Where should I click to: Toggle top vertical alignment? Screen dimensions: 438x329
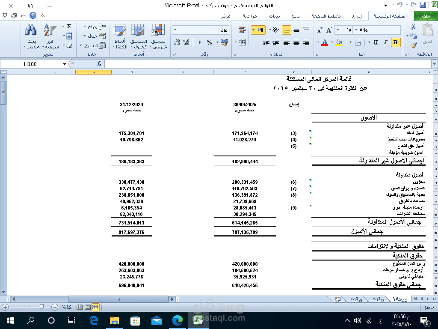point(306,30)
